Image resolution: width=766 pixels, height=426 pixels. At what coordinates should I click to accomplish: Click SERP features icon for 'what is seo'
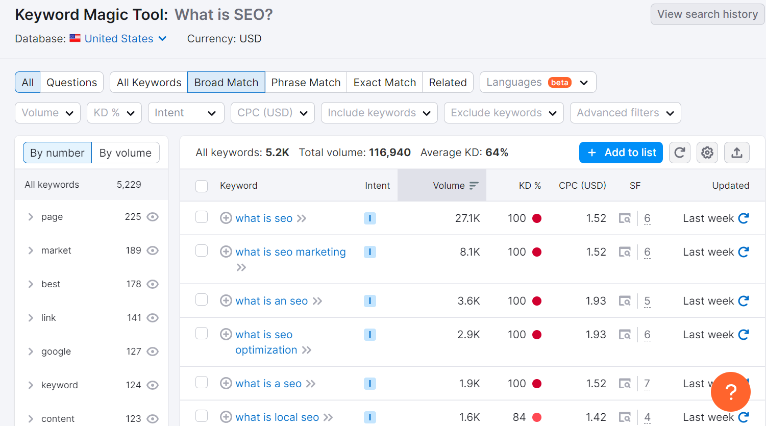pyautogui.click(x=625, y=218)
